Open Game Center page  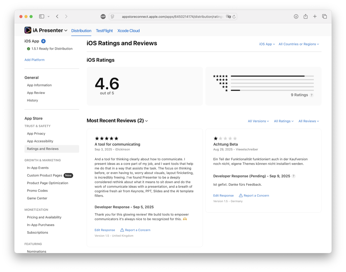(37, 198)
